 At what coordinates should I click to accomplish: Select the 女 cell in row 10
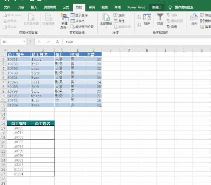[x=78, y=96]
